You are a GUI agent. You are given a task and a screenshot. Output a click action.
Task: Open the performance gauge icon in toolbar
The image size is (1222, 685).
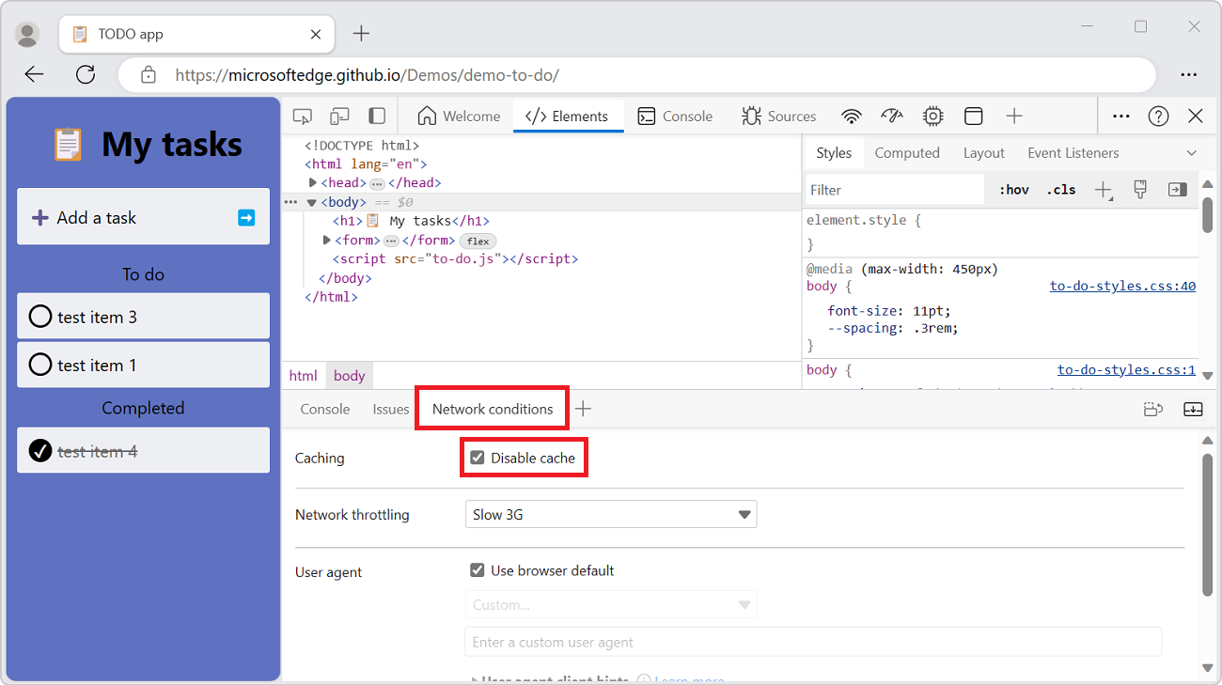click(x=891, y=116)
